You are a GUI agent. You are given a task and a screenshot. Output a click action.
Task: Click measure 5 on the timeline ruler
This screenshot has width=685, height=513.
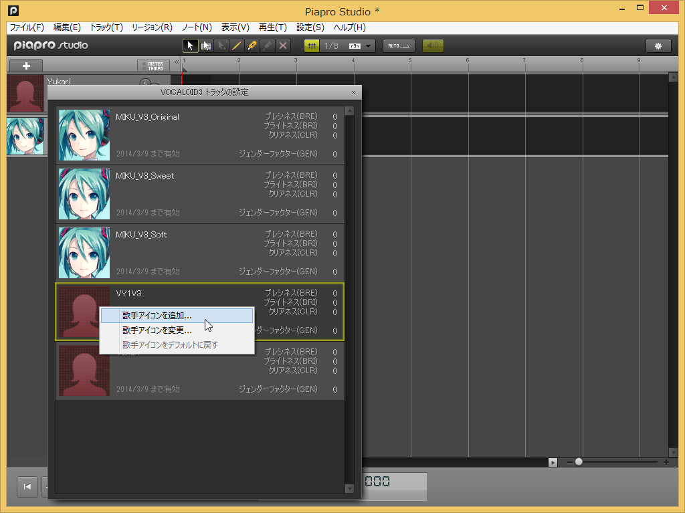coord(410,60)
